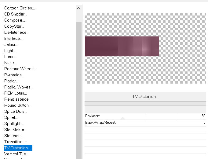Choose the REM Lotus filter
The height and width of the screenshot is (159, 208).
[x=16, y=93]
